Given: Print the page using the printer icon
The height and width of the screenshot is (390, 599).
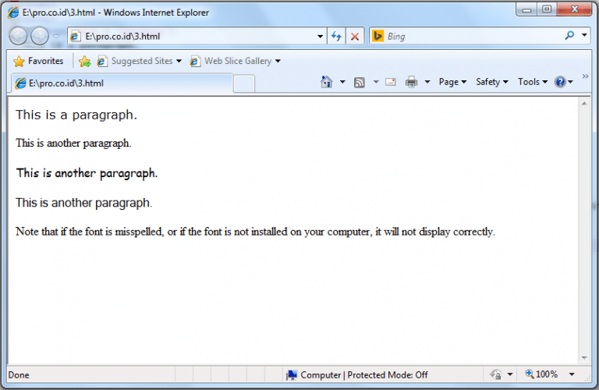Looking at the screenshot, I should pyautogui.click(x=411, y=82).
